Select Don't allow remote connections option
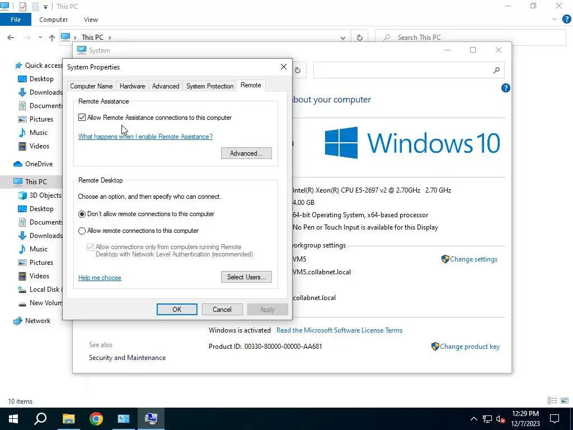573x430 pixels. [x=82, y=214]
